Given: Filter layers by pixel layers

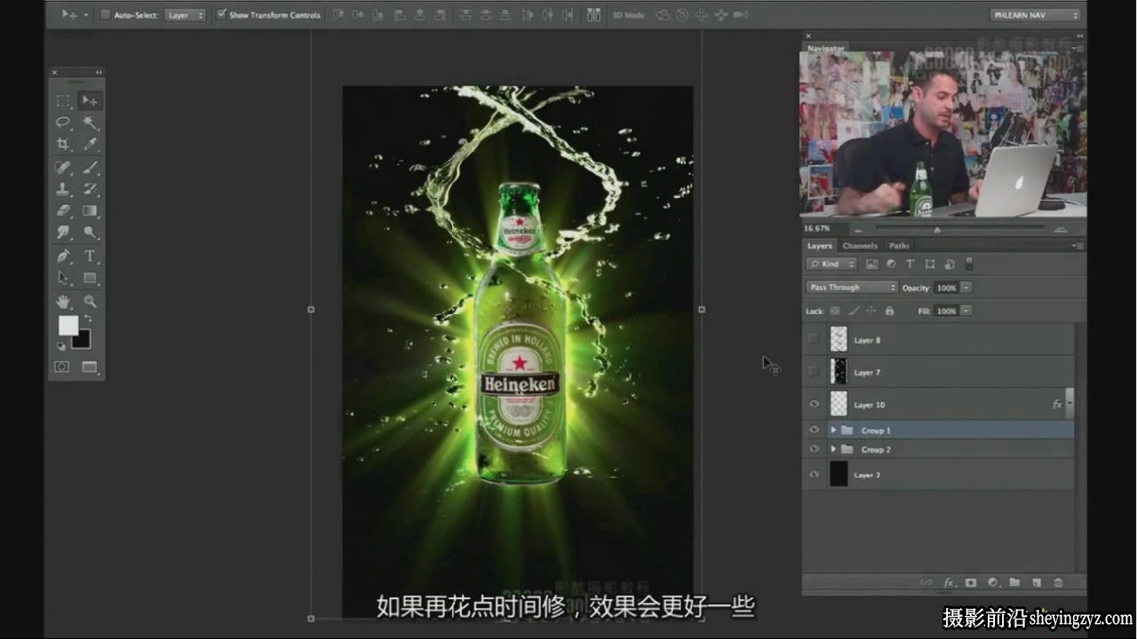Looking at the screenshot, I should pos(871,264).
